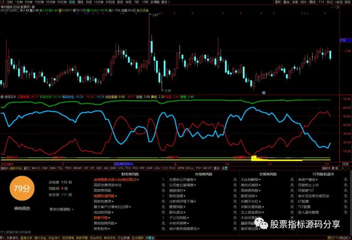Click the diamond marker icon above price axis
352x240 pixels.
(x=333, y=7)
